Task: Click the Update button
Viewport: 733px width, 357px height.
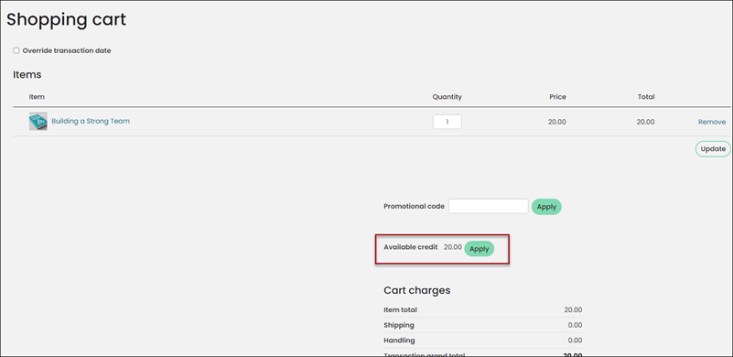Action: coord(713,149)
